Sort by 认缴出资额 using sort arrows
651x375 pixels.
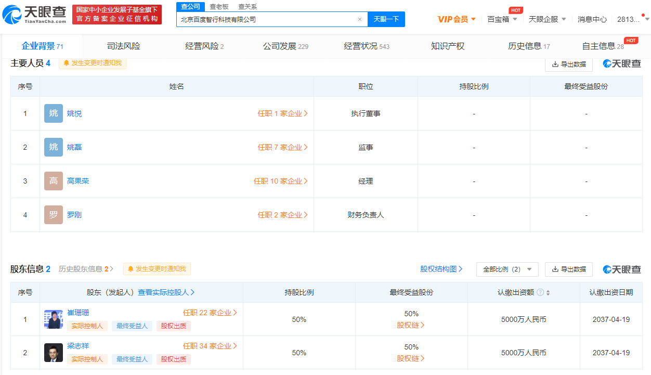548,293
